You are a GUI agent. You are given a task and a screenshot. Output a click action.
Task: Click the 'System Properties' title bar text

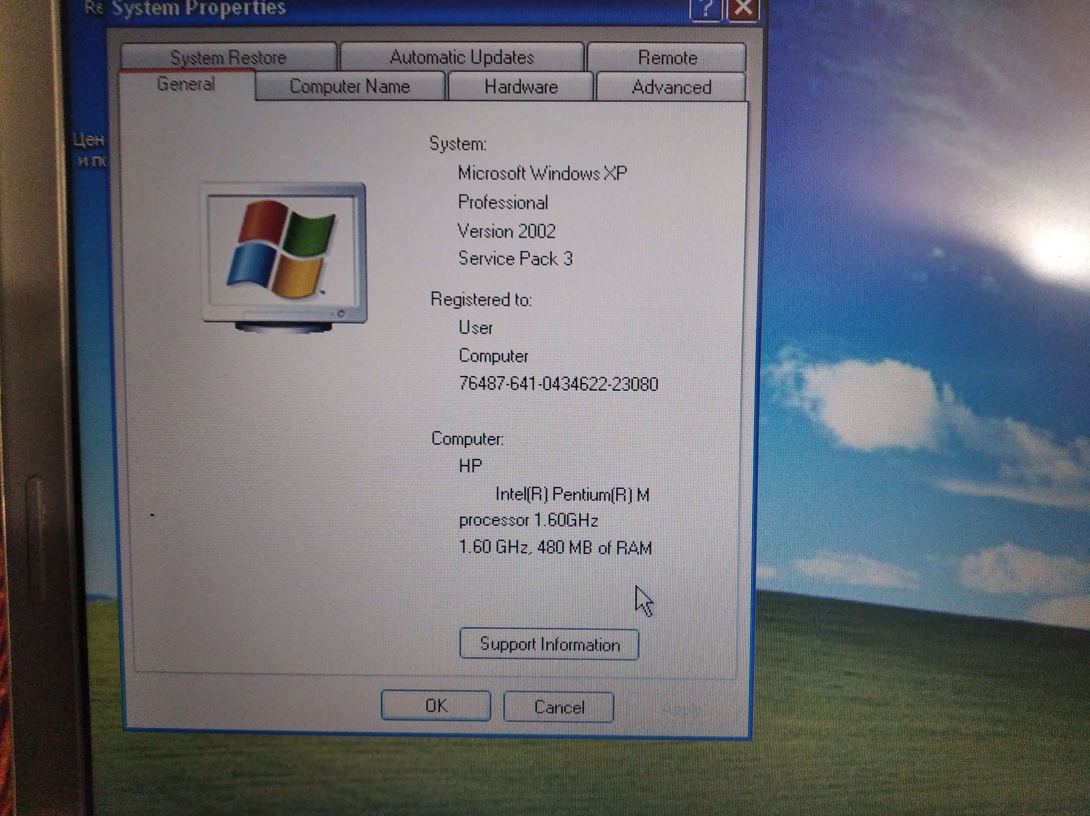[x=199, y=8]
